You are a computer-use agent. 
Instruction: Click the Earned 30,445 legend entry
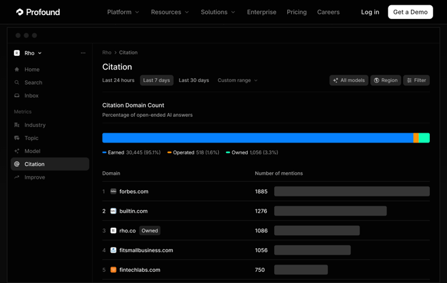(131, 152)
